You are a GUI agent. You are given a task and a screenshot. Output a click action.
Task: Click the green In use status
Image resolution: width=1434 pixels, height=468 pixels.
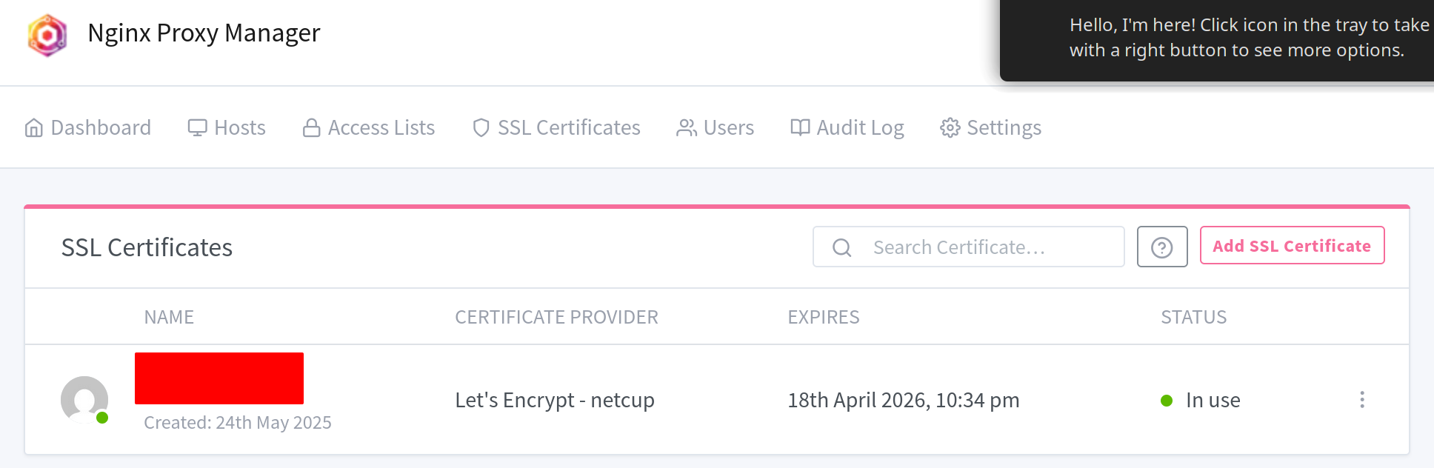1212,401
